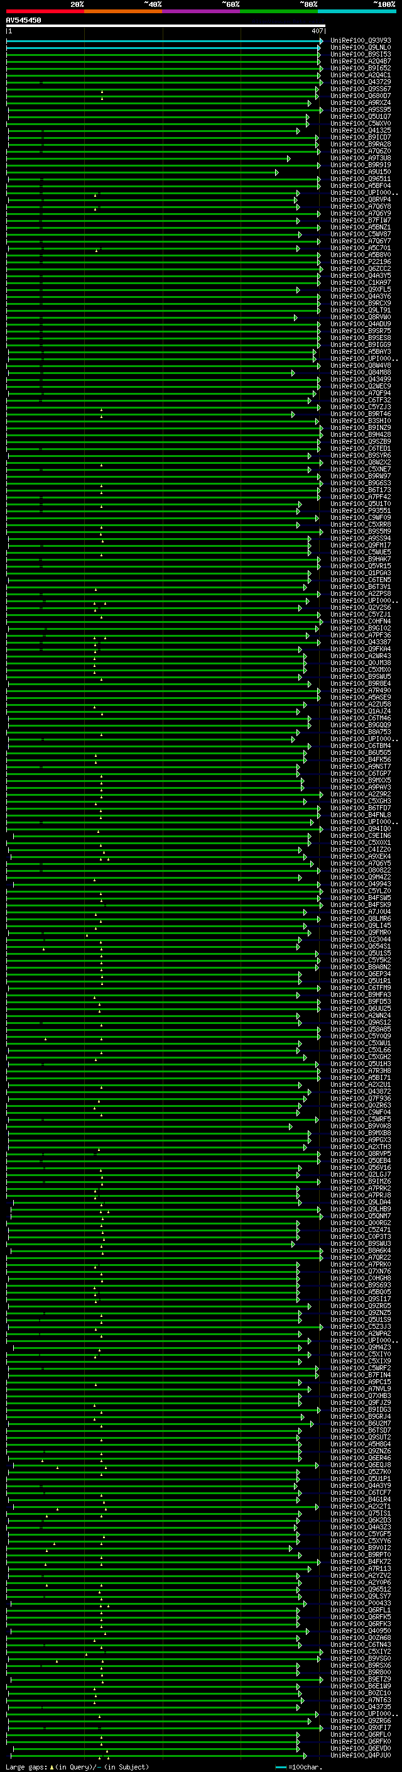Click the orange ~40% identity legend bar
The width and height of the screenshot is (402, 1772).
[124, 12]
